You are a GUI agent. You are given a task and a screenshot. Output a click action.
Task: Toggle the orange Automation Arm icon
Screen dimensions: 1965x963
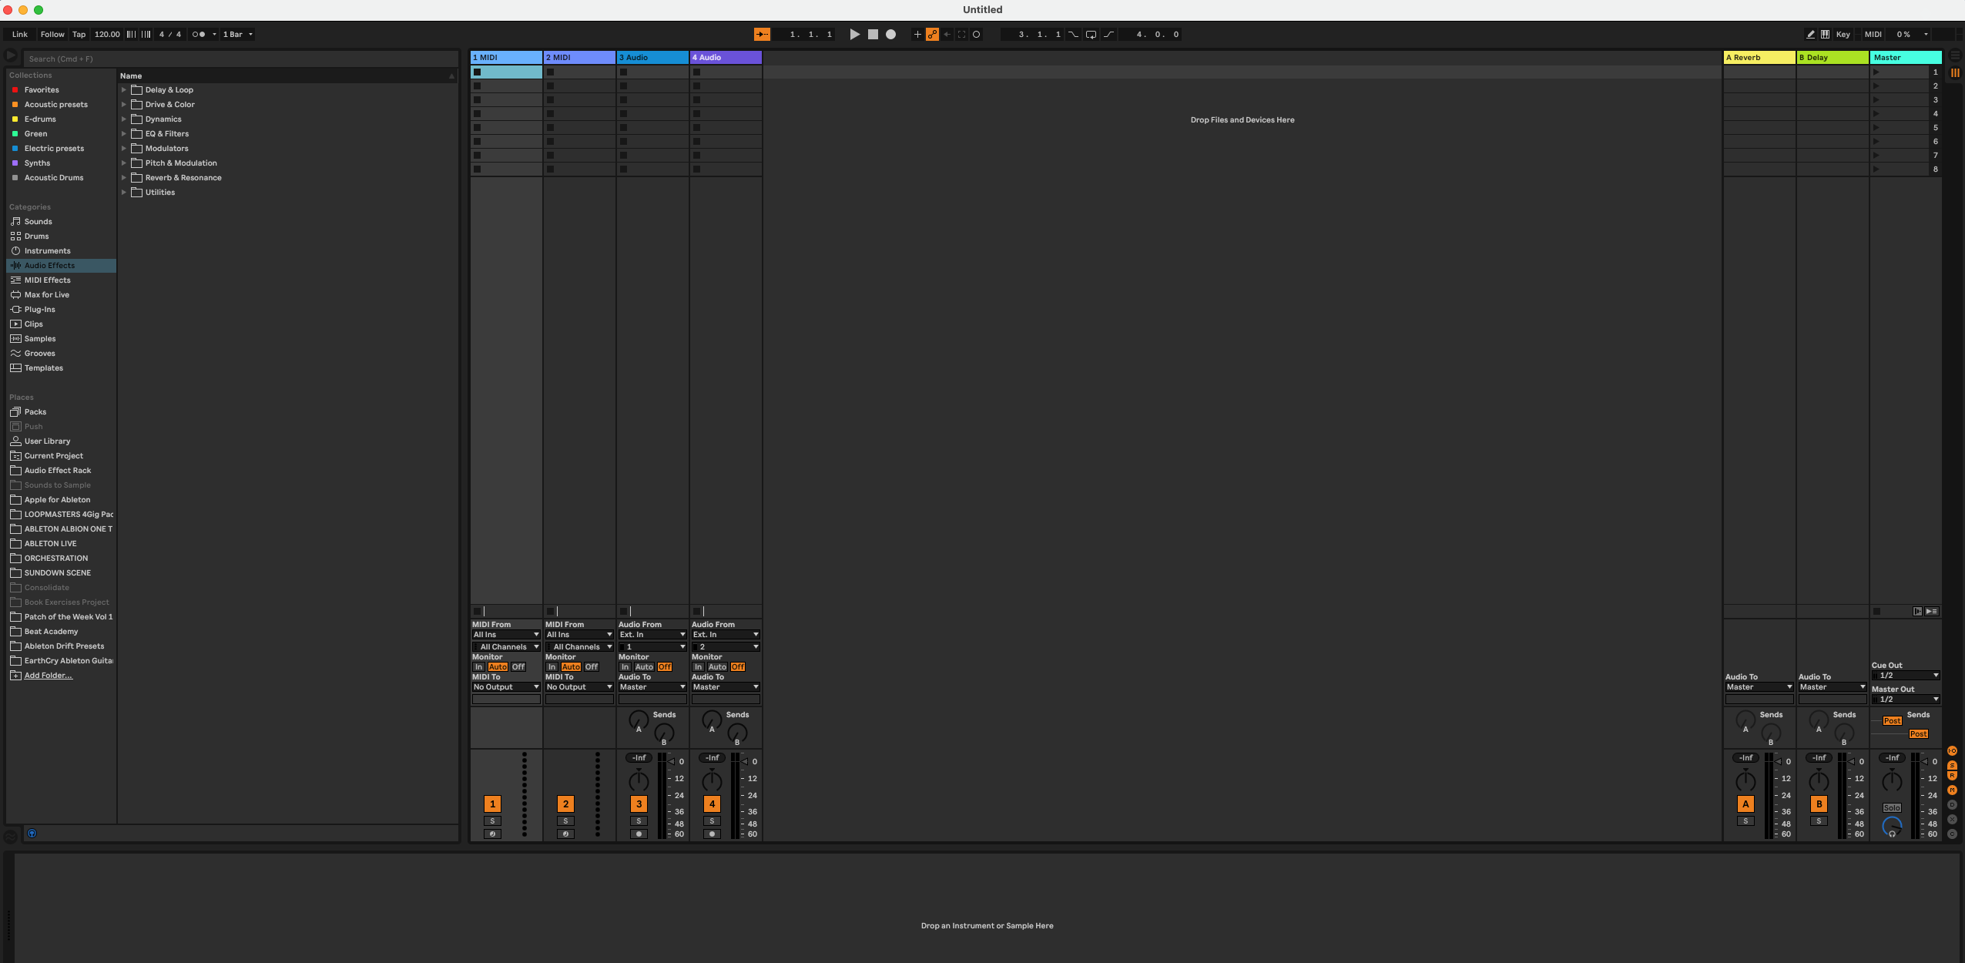pos(932,34)
